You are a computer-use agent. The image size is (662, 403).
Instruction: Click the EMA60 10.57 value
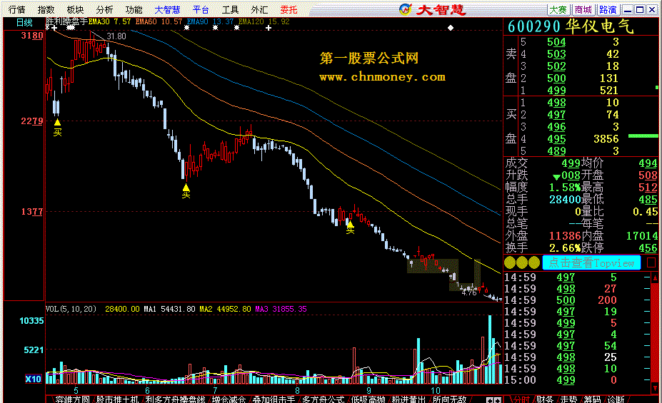[x=159, y=21]
